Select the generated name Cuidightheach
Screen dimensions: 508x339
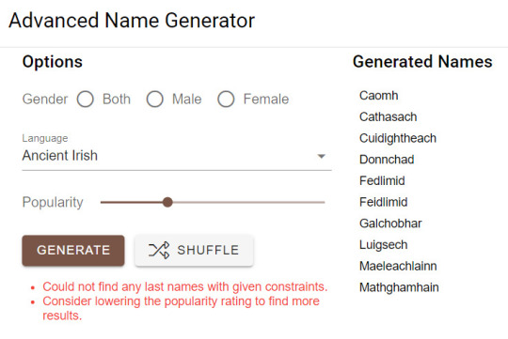(x=398, y=138)
